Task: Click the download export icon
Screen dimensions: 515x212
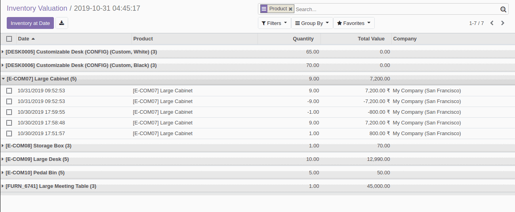Action: coord(62,23)
